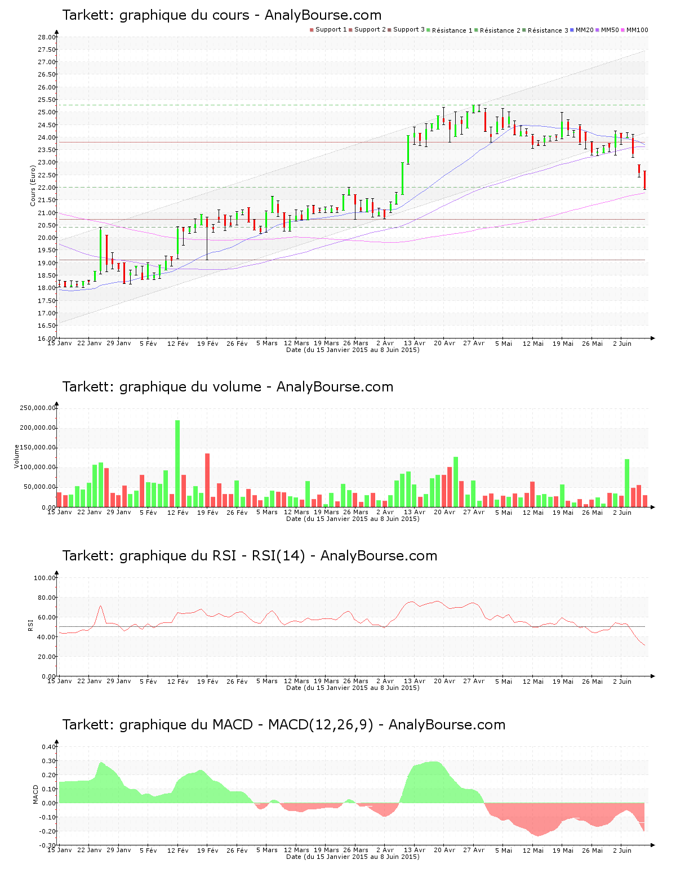Click the tallest green volume bar near 12 Fév

[177, 464]
